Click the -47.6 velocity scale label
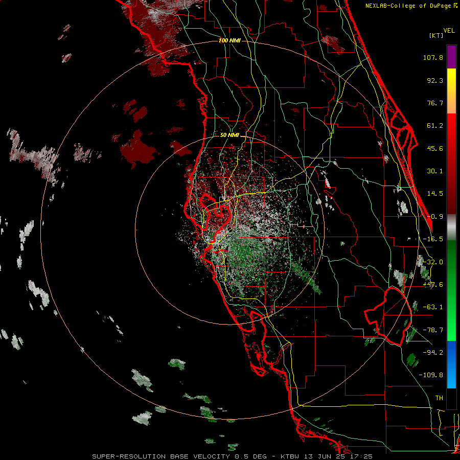Viewport: 460px width, 460px height. [433, 285]
